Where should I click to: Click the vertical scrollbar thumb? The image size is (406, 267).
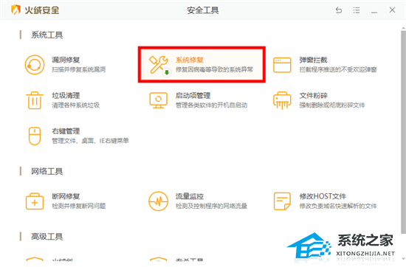(x=403, y=132)
